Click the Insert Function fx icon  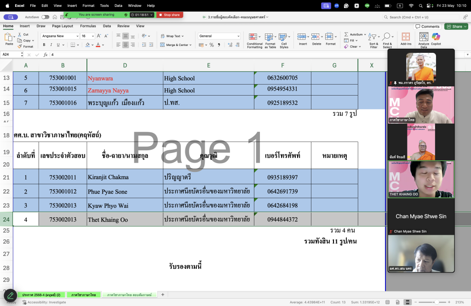tap(46, 55)
